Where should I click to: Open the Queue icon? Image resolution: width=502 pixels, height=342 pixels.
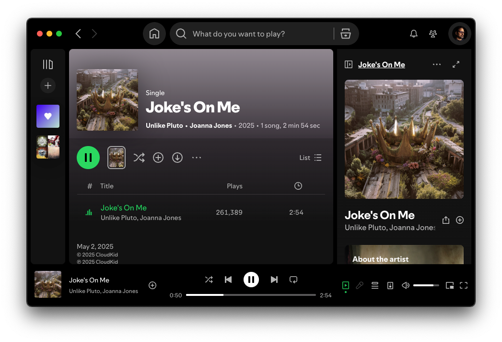(375, 285)
